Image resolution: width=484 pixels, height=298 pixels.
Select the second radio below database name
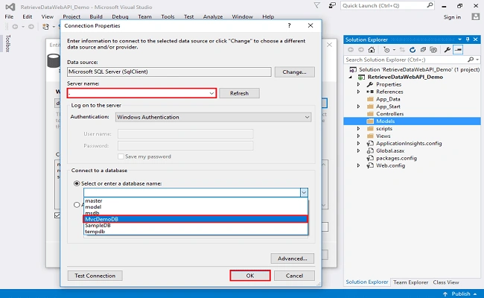click(77, 205)
